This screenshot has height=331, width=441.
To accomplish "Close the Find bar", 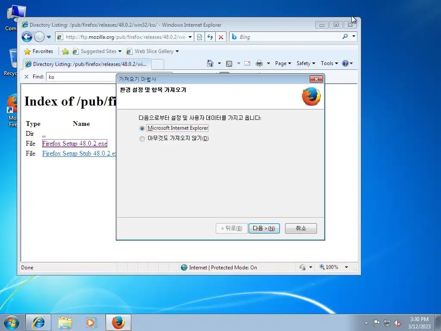I will click(x=26, y=77).
